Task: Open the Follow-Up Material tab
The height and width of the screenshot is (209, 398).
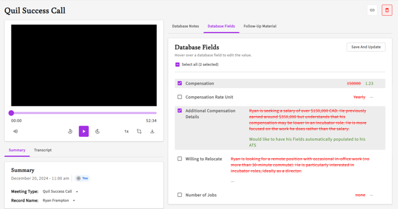Action: [260, 26]
